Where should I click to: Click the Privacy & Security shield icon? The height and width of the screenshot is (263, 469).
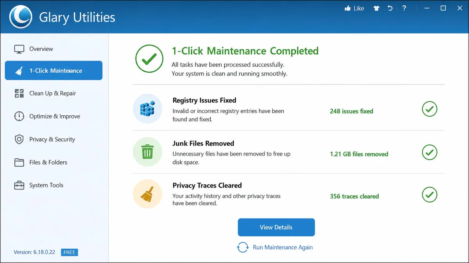tap(19, 139)
